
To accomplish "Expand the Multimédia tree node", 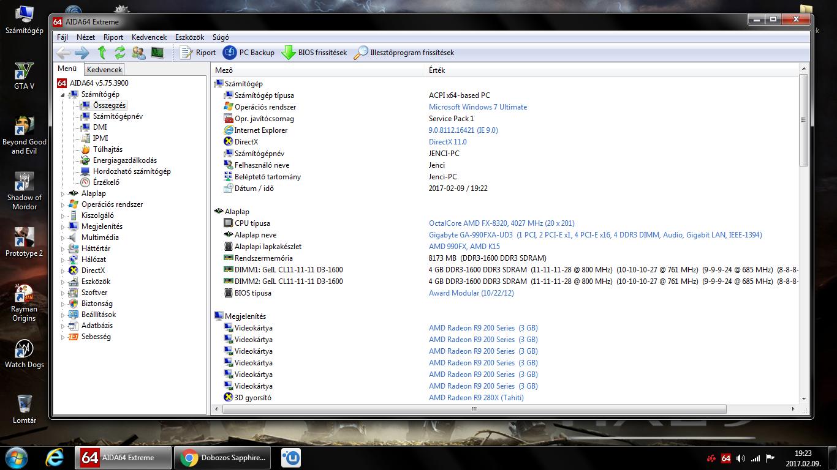I will pyautogui.click(x=62, y=238).
